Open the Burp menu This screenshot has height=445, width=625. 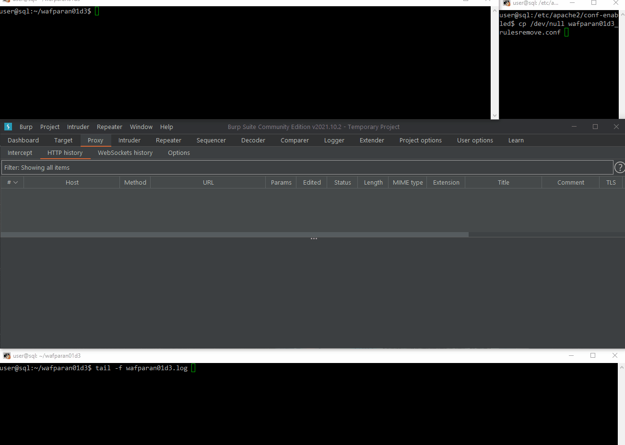(x=26, y=127)
